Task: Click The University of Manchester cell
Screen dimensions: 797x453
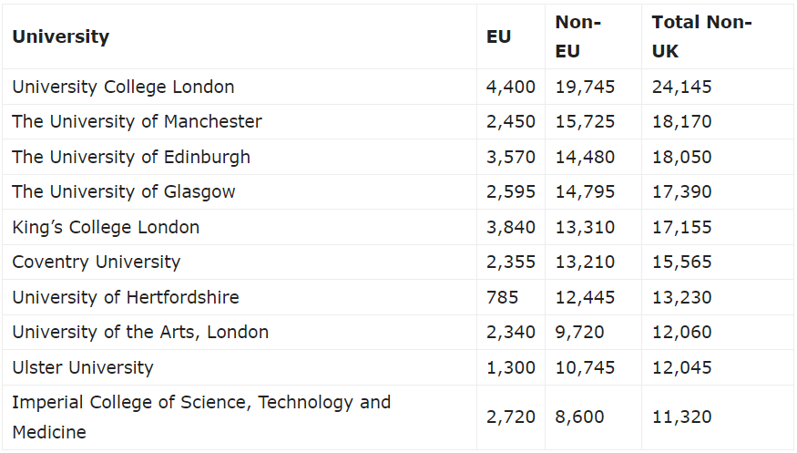Action: coord(137,121)
